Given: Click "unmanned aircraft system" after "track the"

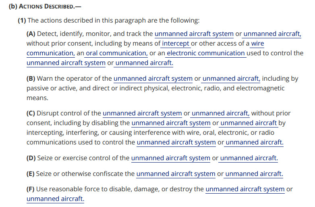Looking at the screenshot, I should (x=194, y=34).
